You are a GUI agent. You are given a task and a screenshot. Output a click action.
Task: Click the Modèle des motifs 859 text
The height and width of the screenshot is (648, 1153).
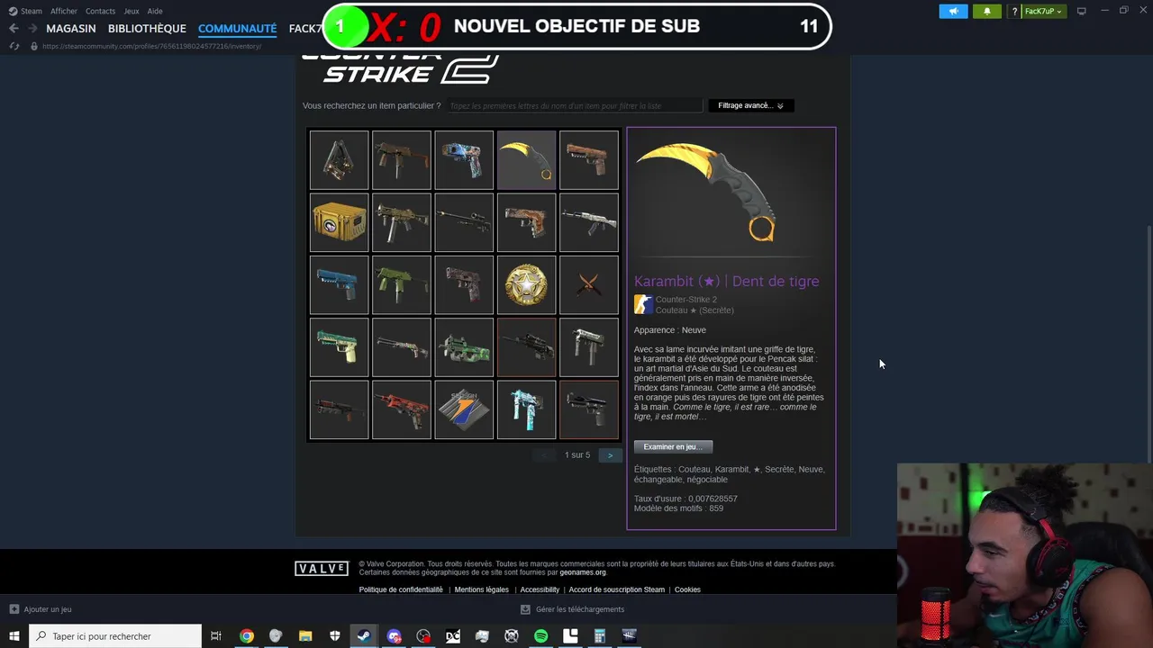point(678,508)
